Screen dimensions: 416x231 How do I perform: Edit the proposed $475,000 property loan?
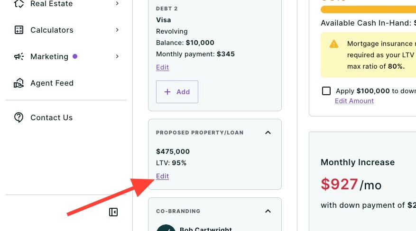click(x=162, y=176)
